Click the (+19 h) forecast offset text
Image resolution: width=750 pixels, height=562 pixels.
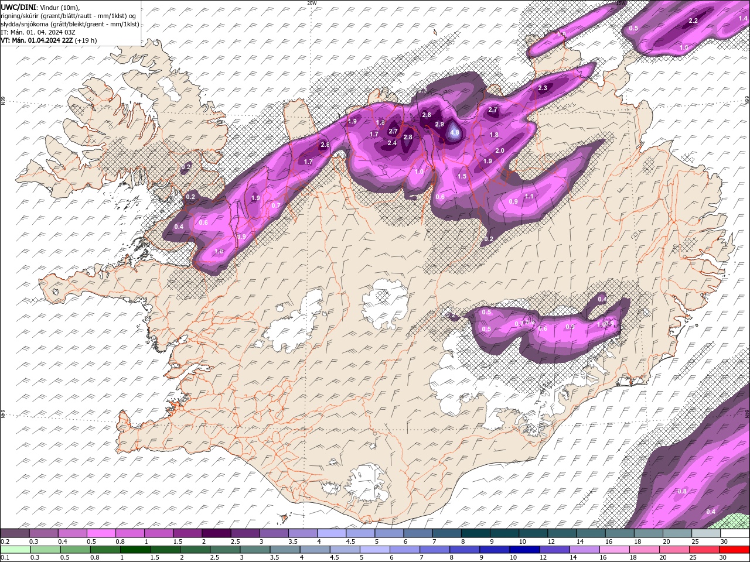(x=86, y=40)
